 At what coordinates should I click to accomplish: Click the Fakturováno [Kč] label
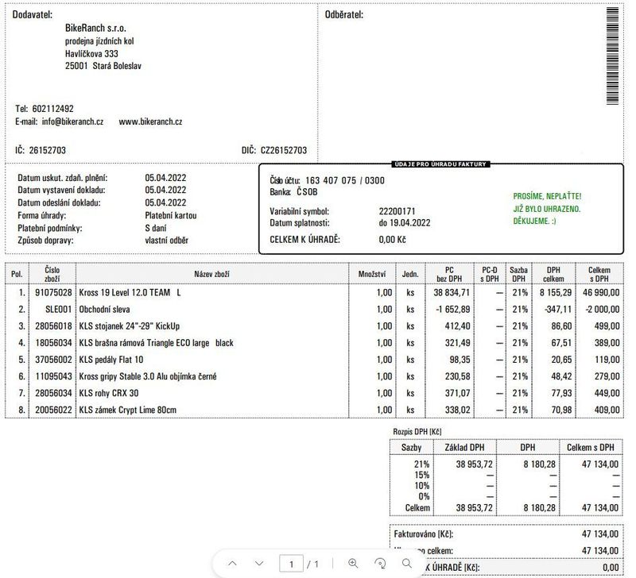[424, 534]
